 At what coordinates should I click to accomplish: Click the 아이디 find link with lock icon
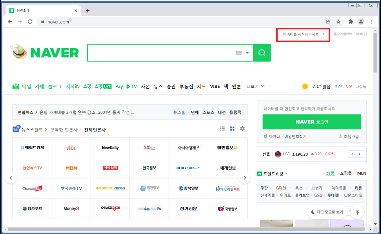272,136
